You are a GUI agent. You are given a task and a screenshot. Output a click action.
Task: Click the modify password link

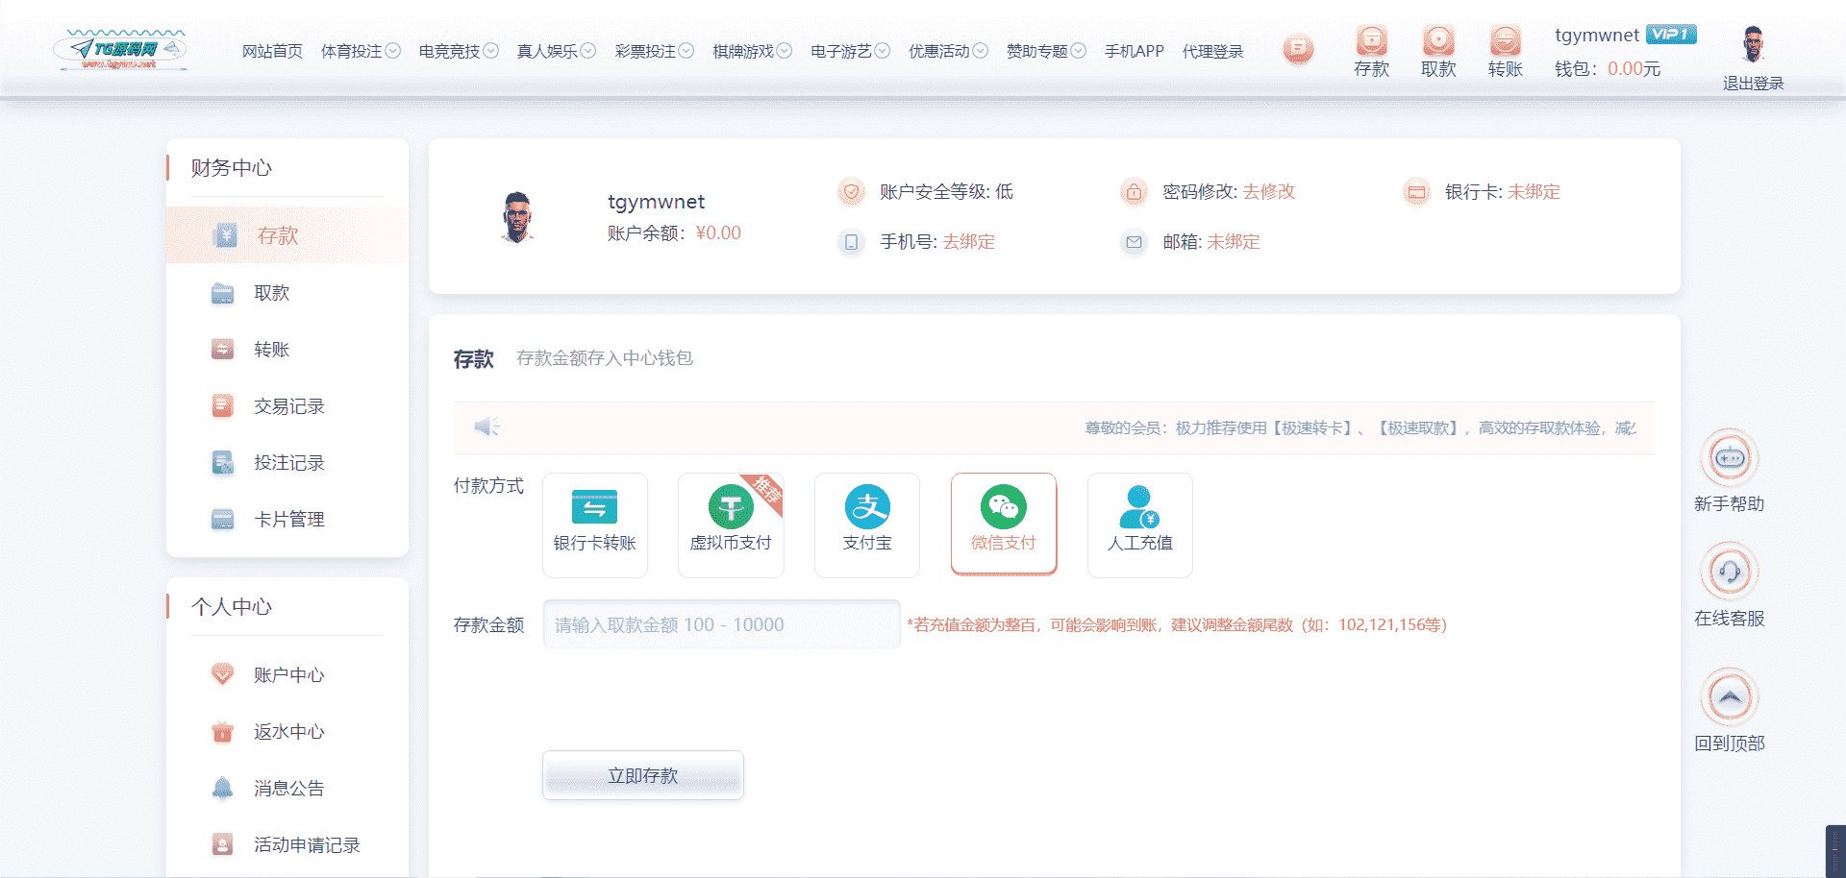click(1268, 192)
